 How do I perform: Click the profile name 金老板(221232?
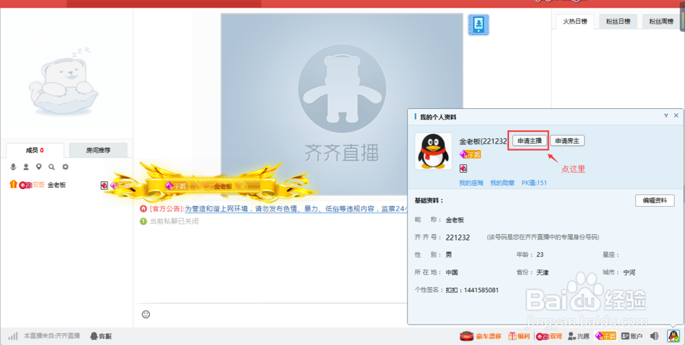coord(483,142)
